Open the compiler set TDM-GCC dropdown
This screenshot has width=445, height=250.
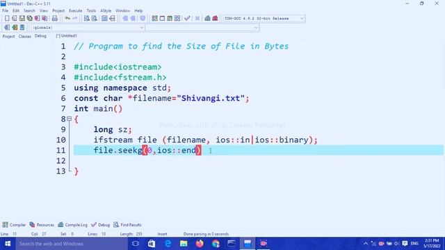click(x=264, y=19)
